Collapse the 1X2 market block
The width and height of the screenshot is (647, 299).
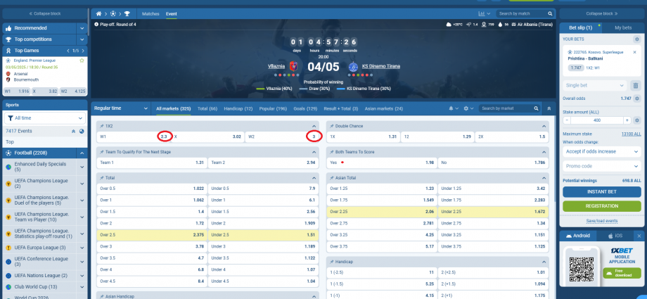tap(314, 126)
